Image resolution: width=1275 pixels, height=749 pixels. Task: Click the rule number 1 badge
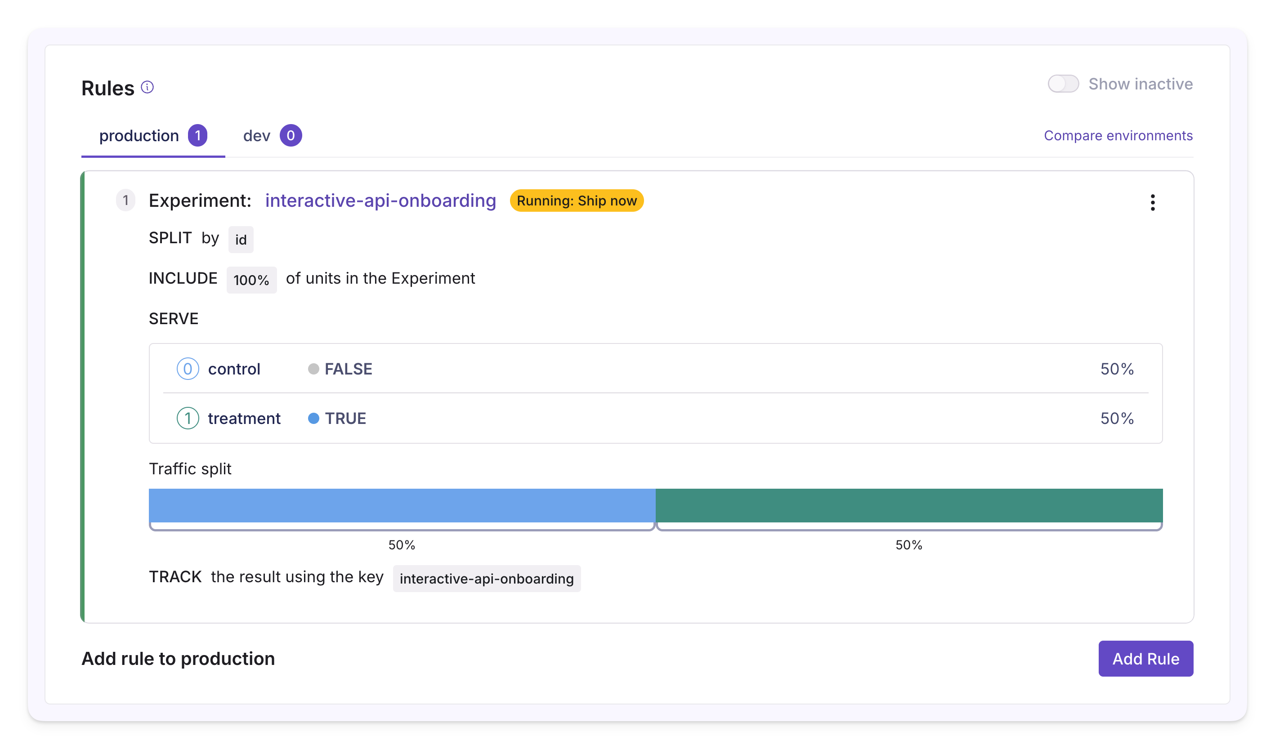[125, 200]
